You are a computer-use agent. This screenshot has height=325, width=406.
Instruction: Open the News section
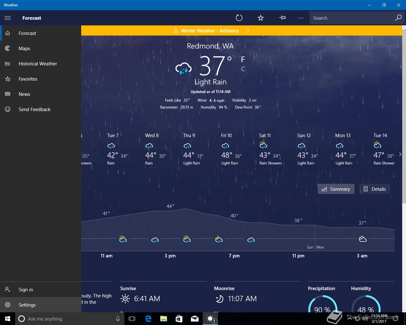point(41,94)
